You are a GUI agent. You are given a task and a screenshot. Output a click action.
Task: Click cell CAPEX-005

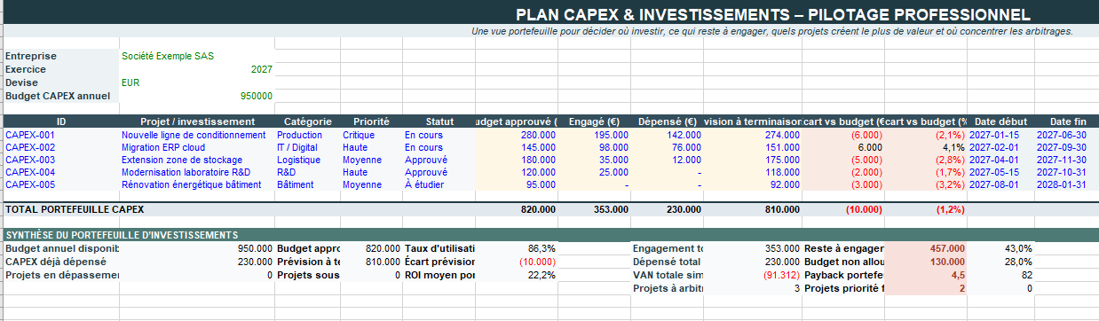click(x=61, y=184)
